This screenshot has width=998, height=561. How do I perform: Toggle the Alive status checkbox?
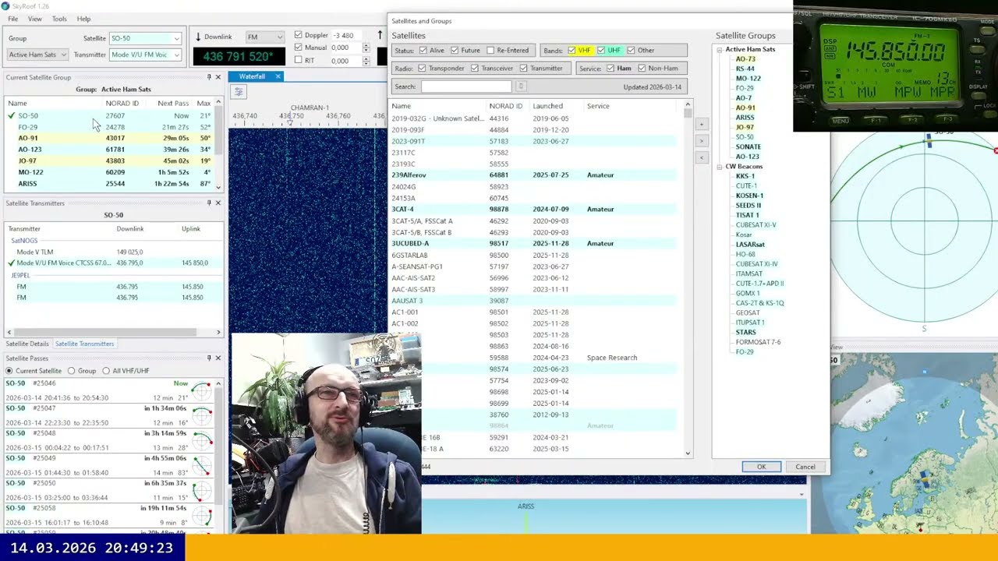point(423,51)
